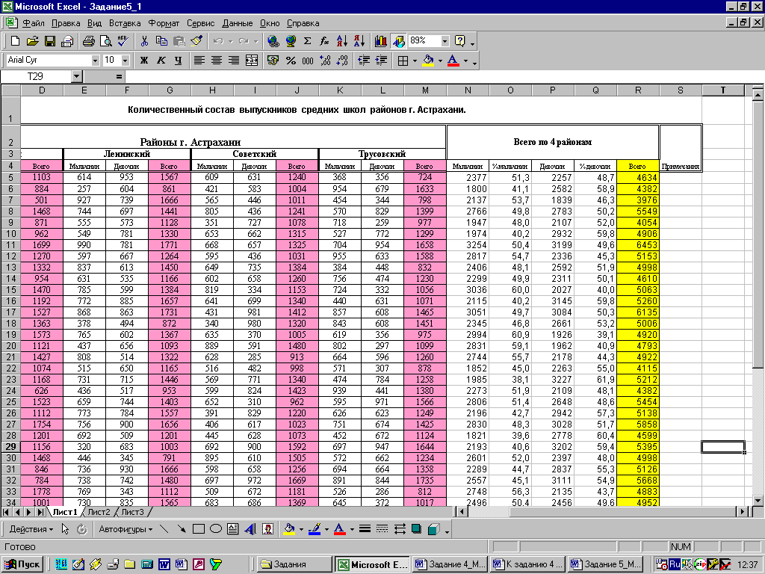Apply red Font Color in formatting toolbar
This screenshot has height=574, width=765.
453,61
